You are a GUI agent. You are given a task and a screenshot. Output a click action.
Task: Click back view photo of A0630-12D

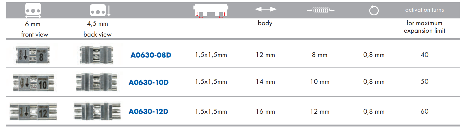pos(97,111)
